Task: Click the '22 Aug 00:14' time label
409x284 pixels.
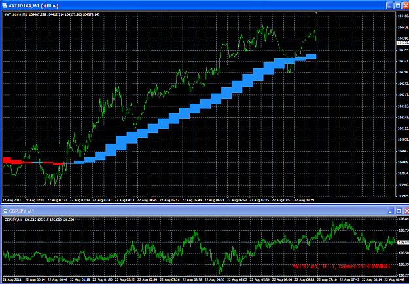Action: [35, 280]
